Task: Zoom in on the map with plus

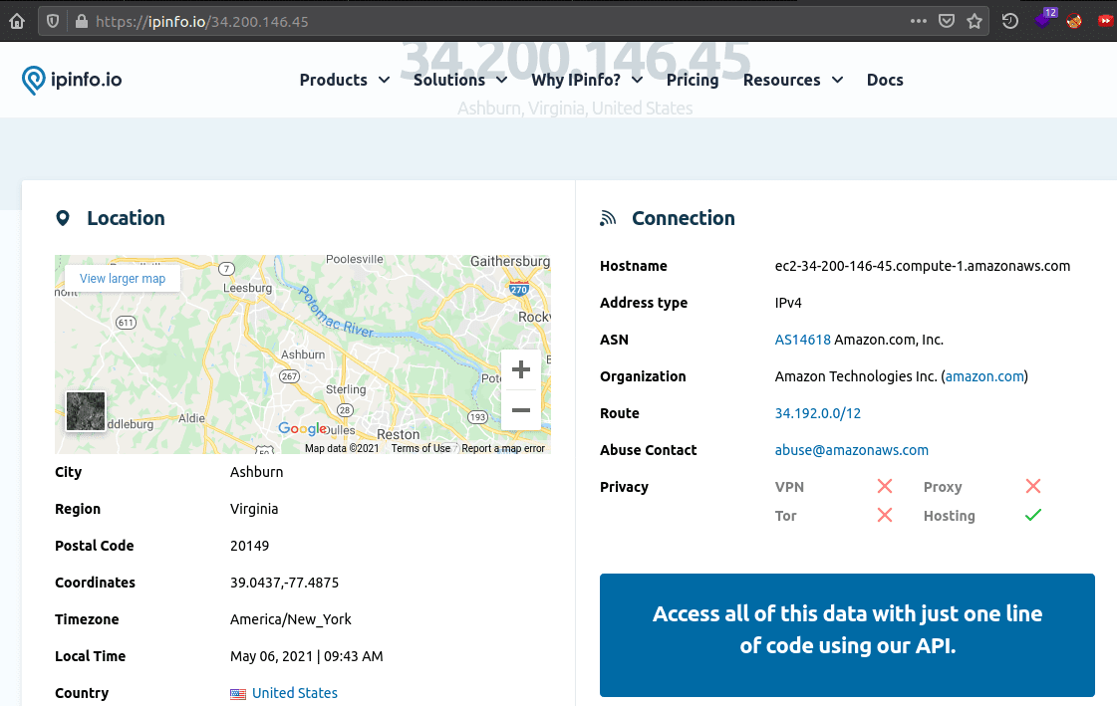Action: pyautogui.click(x=521, y=369)
